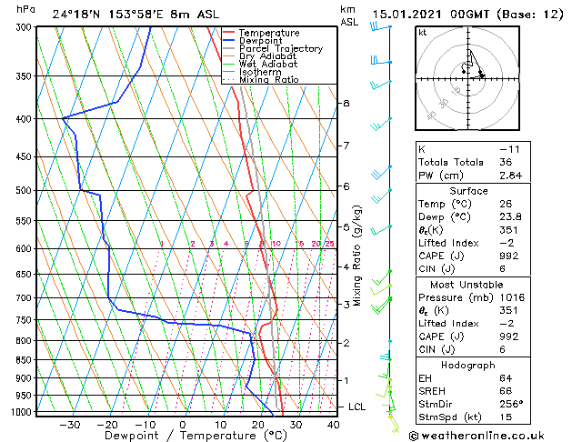Select the 'Temperature' legend label

pyautogui.click(x=269, y=33)
